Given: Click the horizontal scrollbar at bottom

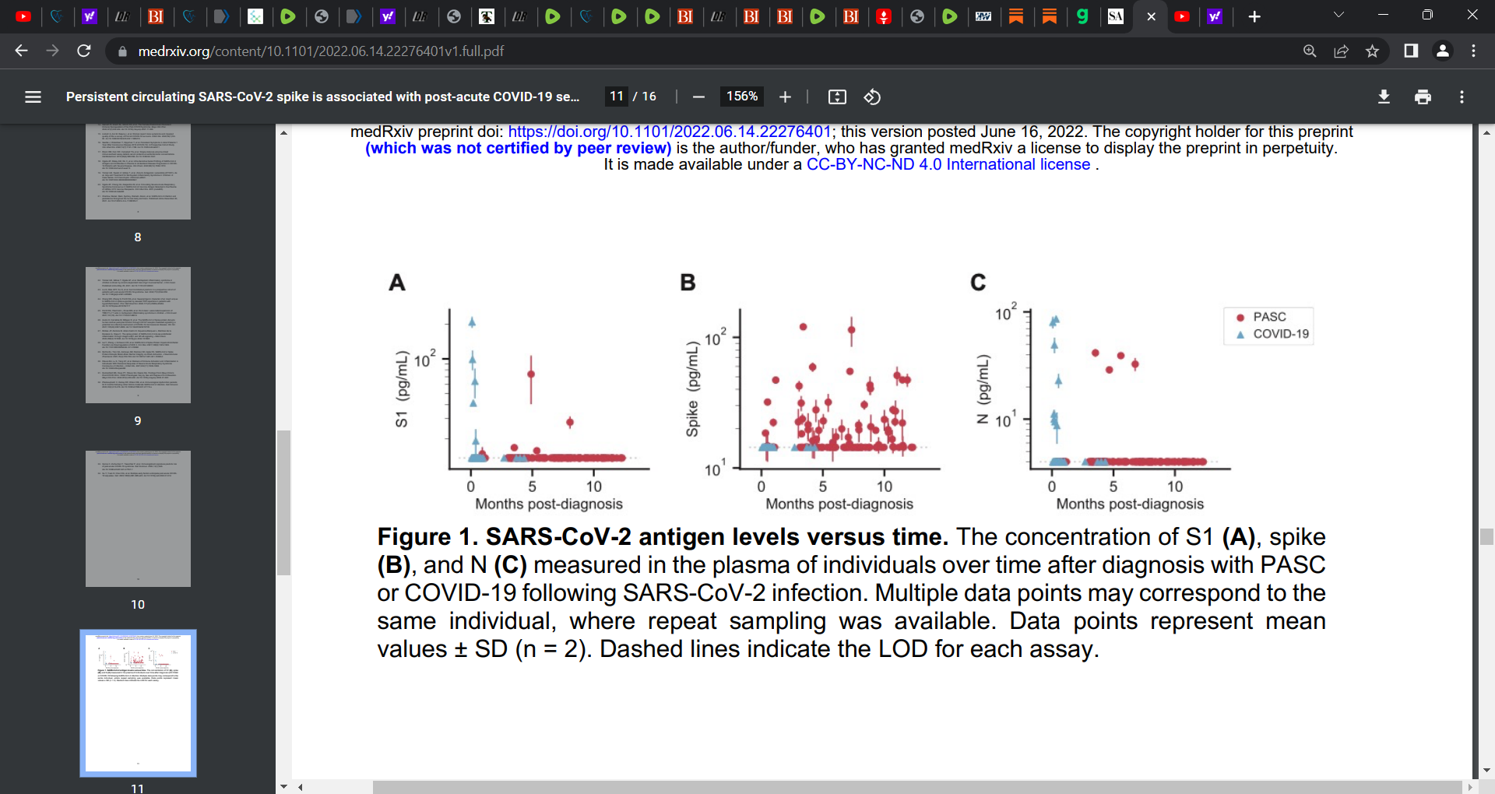Looking at the screenshot, I should [x=917, y=787].
